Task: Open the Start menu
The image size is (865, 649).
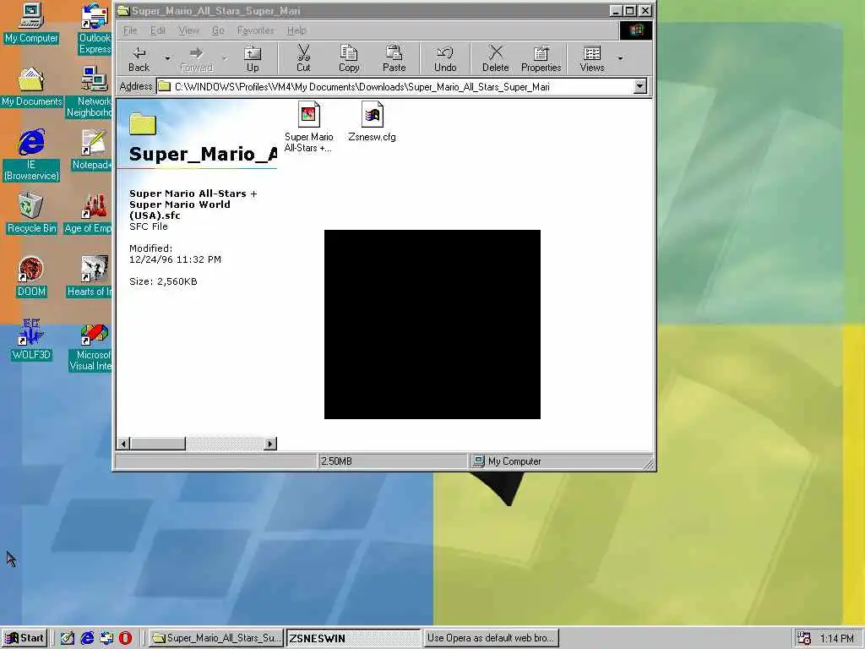Action: click(24, 638)
